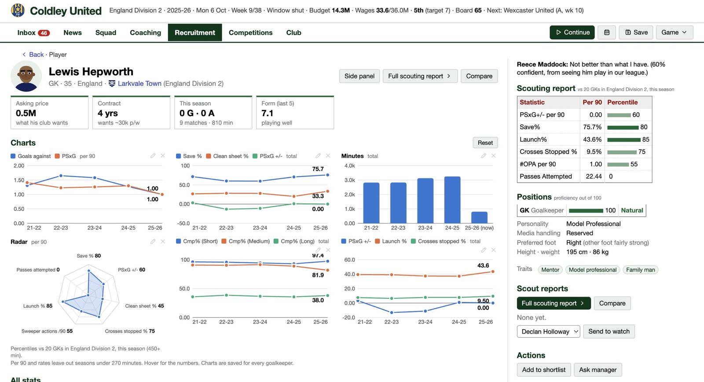The image size is (704, 382).
Task: Click the Ask manager button
Action: tap(598, 370)
